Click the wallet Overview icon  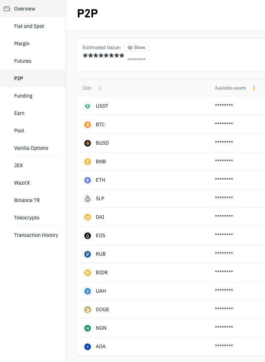7,9
